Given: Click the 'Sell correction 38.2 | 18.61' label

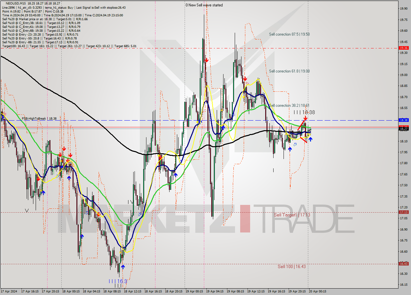Looking at the screenshot, I should tap(289, 105).
